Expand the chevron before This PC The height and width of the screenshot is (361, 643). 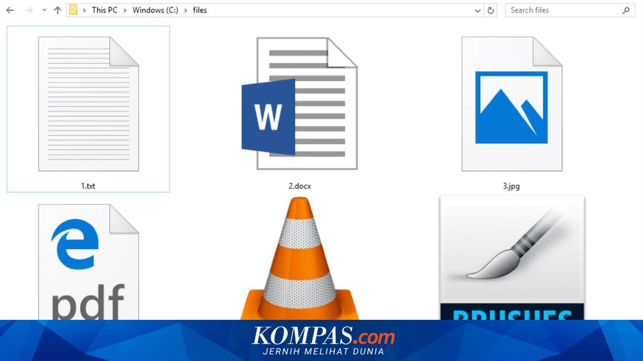[x=85, y=10]
